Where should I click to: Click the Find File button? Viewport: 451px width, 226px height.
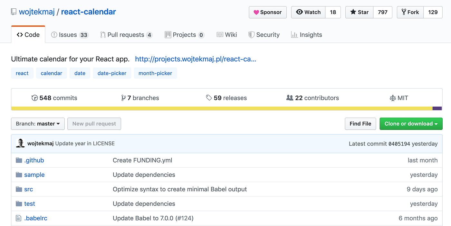tap(360, 124)
